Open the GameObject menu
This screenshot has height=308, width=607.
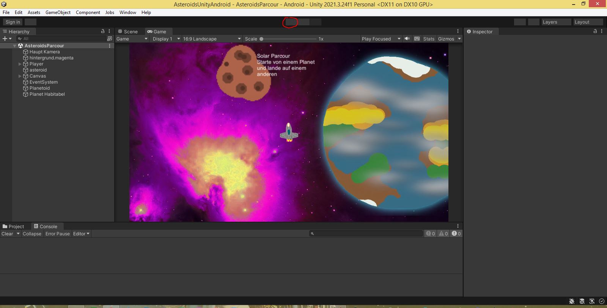coord(58,12)
